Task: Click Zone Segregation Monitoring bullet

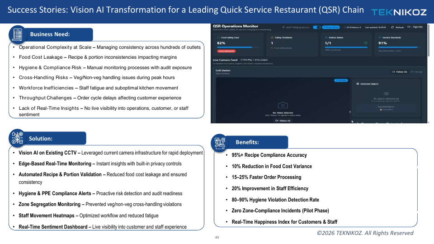Action: (x=100, y=204)
